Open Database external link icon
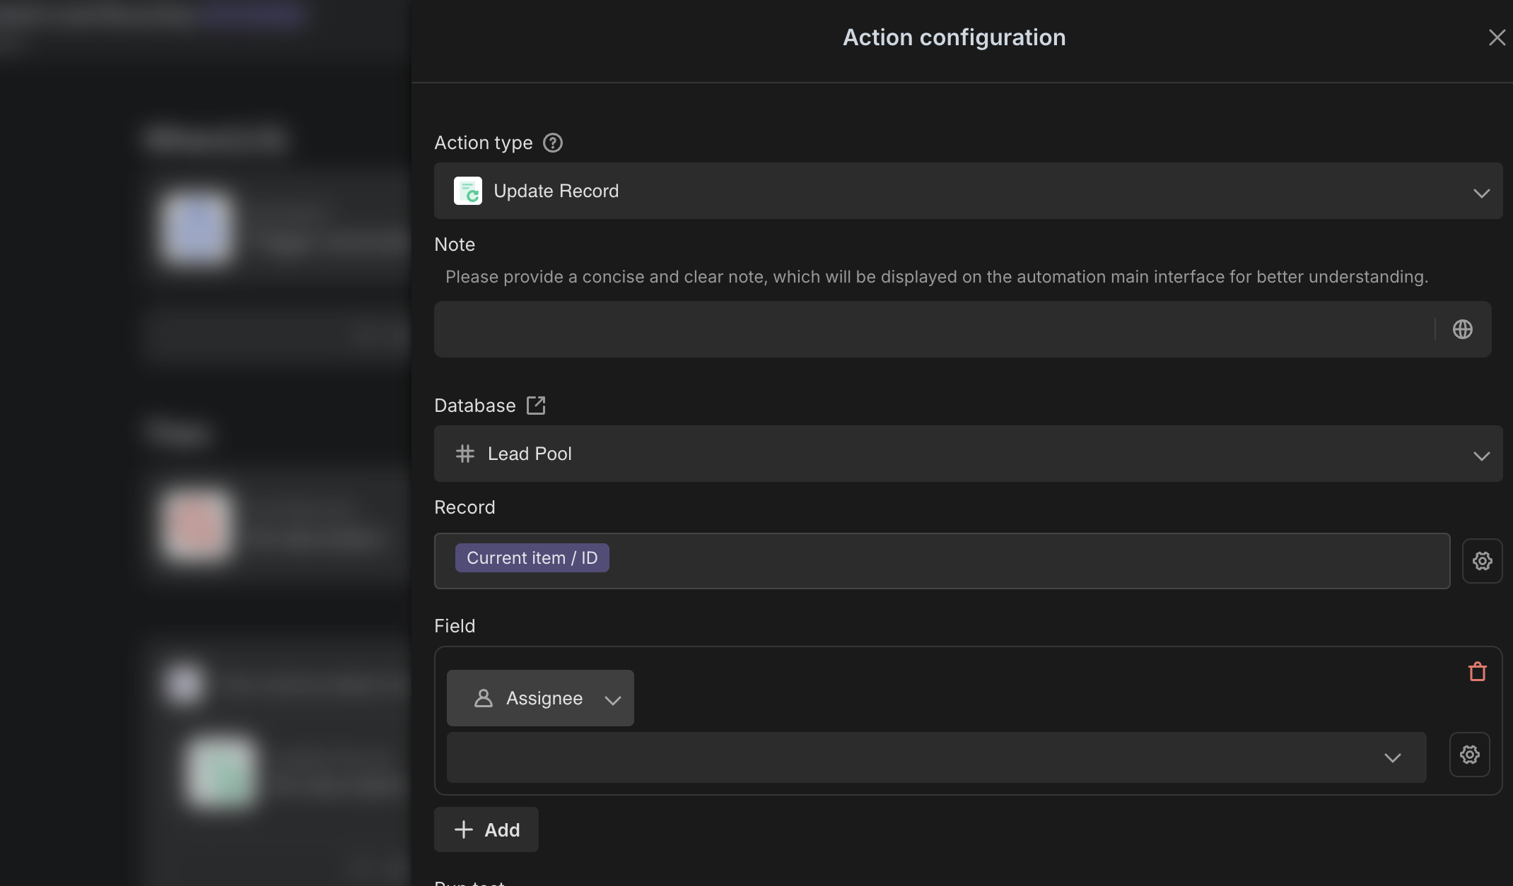Viewport: 1513px width, 886px height. tap(536, 406)
